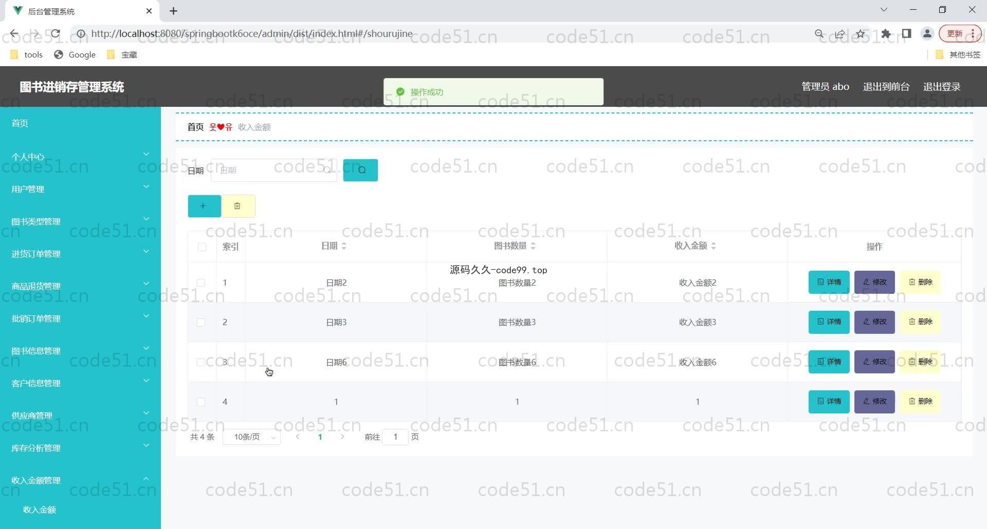
Task: Click 修改 for the 日期3 row
Action: 874,322
